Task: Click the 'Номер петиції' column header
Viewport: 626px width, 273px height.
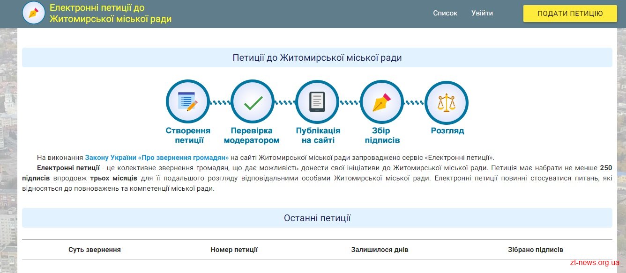Action: click(x=234, y=250)
